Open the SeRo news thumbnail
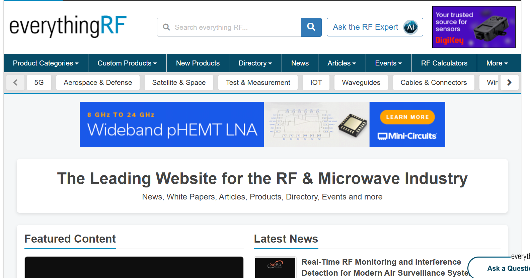This screenshot has width=530, height=278. [275, 267]
